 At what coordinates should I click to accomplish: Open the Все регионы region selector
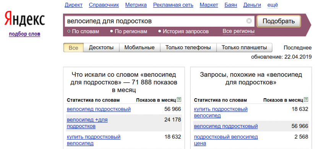[x=239, y=31]
